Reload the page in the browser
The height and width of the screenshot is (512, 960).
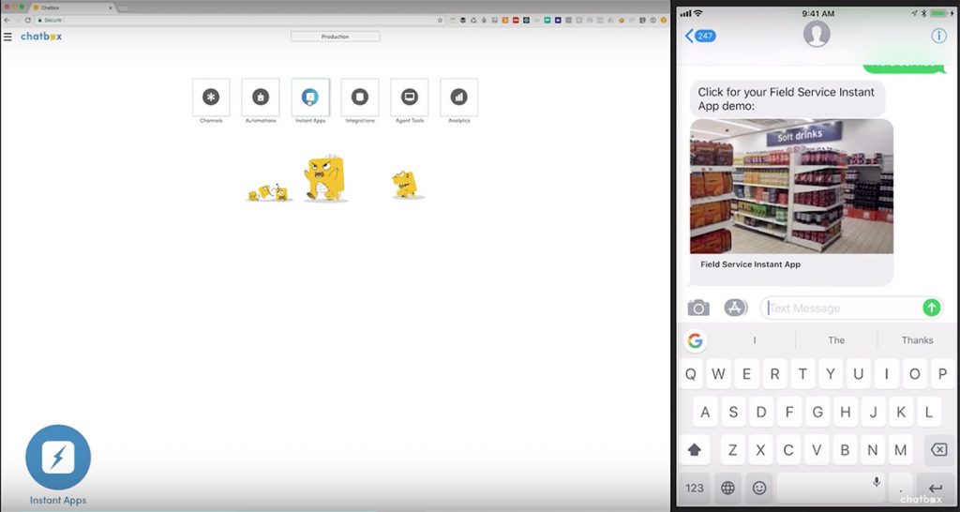[27, 21]
